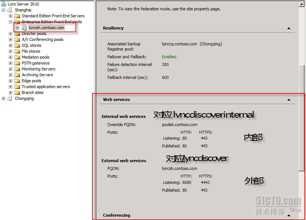The height and width of the screenshot is (220, 306).
Task: Click the Standard Edition Front End Servers folder icon
Action: (x=17, y=16)
